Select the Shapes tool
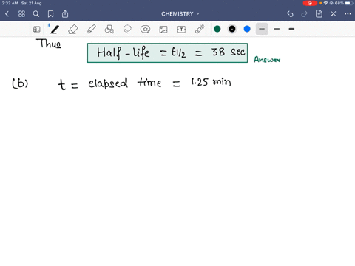 click(x=109, y=30)
